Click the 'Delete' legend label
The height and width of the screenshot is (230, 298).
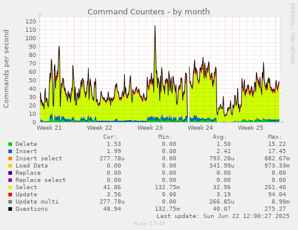[x=26, y=144]
